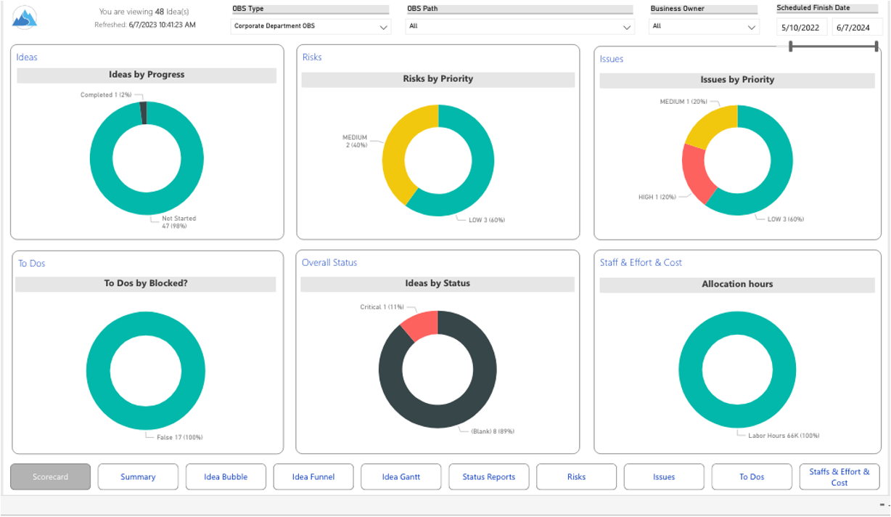Screen dimensions: 891x517
Task: Select the Scorecard button
Action: click(x=50, y=477)
